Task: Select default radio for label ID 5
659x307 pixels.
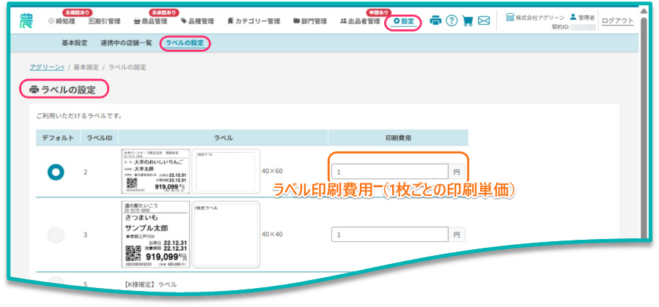Action: coord(56,282)
